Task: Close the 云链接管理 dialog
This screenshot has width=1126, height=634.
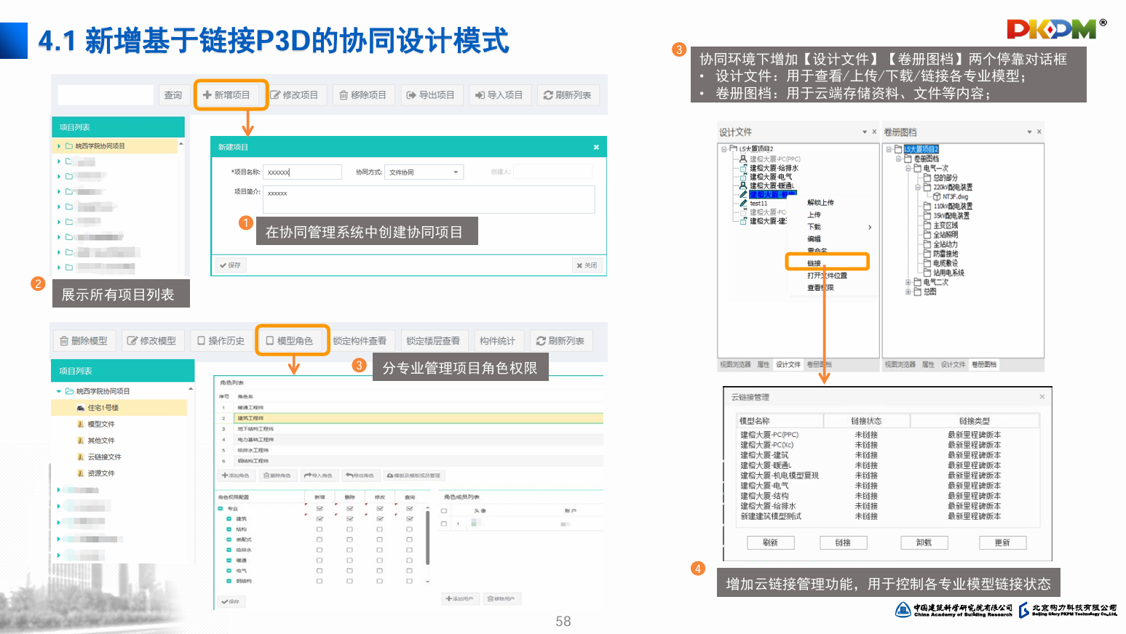Action: [1042, 397]
